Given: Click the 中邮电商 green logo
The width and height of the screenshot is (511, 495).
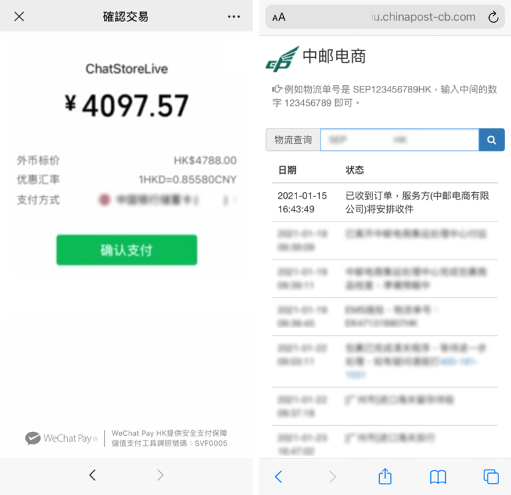Looking at the screenshot, I should pos(282,59).
